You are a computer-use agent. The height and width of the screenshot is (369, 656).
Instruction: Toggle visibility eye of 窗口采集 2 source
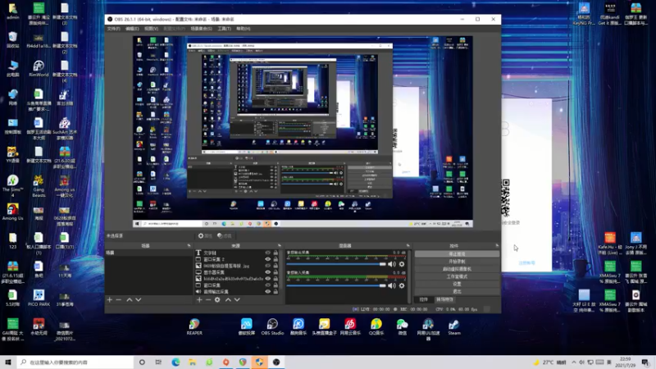(267, 259)
